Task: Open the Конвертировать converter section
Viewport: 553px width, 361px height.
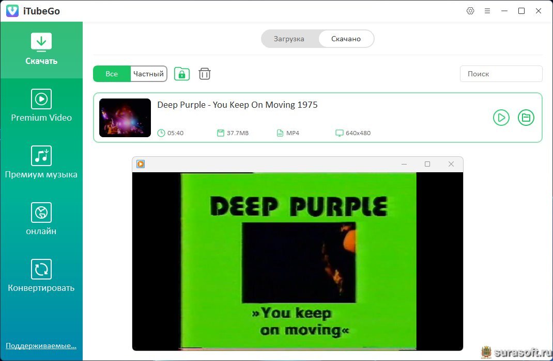Action: click(x=41, y=275)
